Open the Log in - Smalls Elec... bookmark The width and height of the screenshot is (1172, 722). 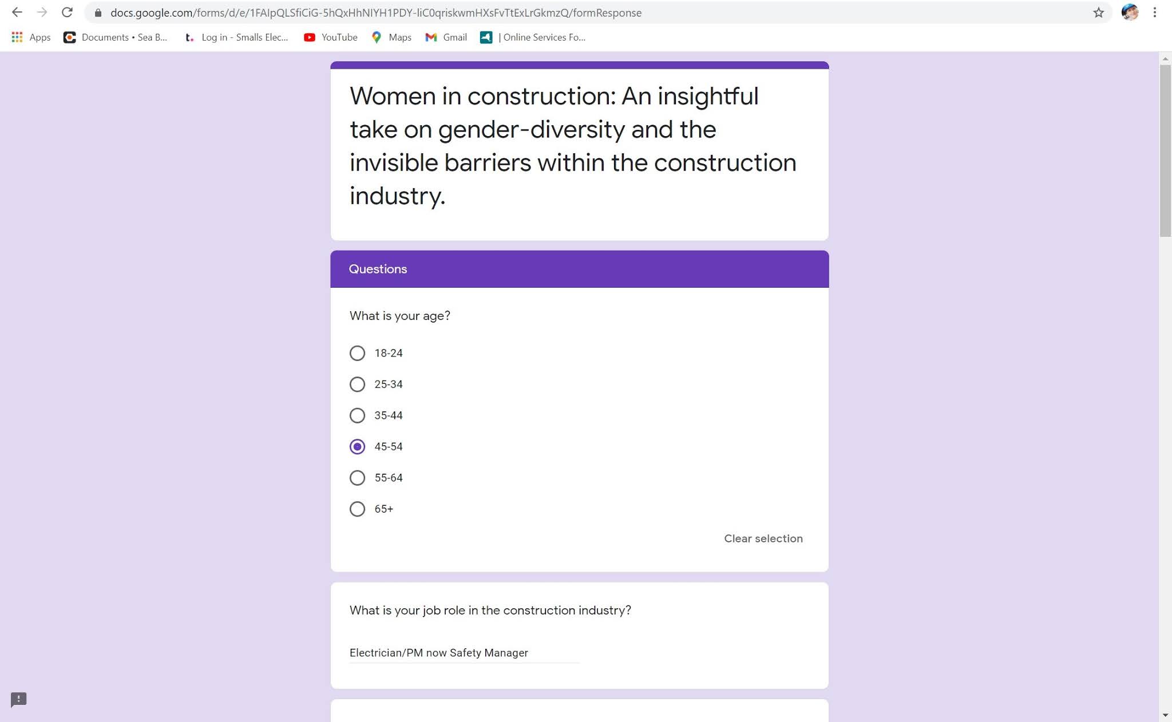coord(236,37)
